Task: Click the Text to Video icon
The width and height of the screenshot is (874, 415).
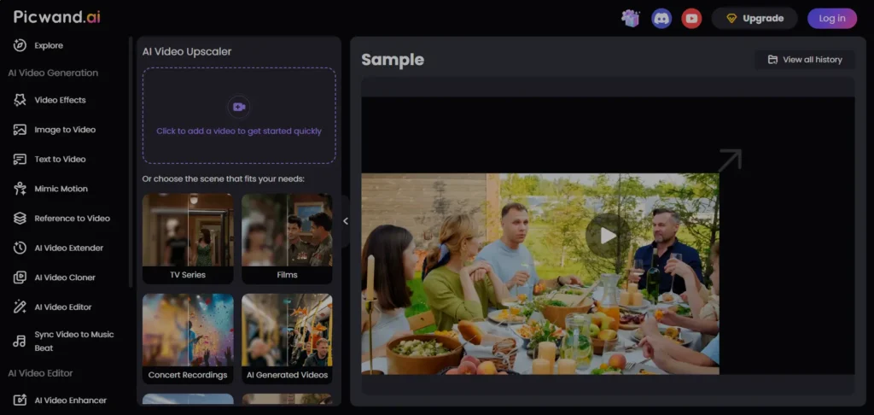Action: pos(20,159)
